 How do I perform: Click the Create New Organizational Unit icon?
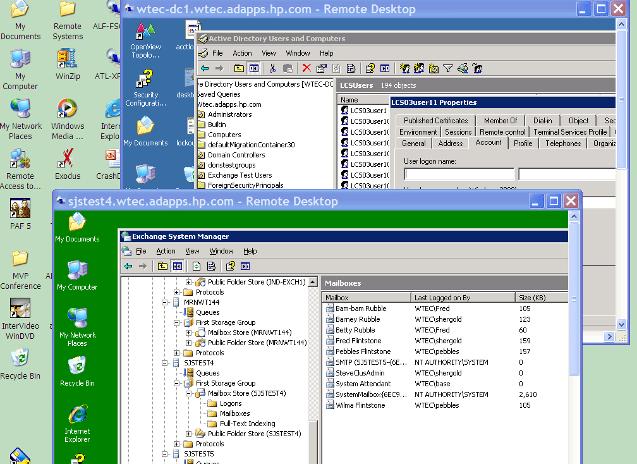(434, 68)
